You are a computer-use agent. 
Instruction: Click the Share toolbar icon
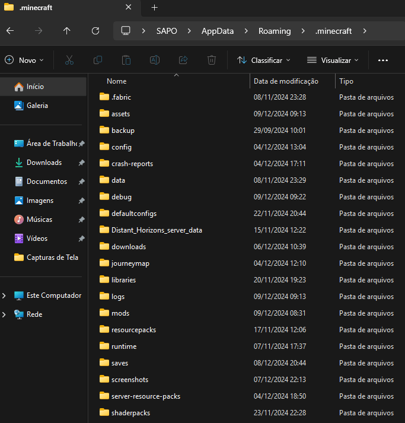pyautogui.click(x=183, y=60)
